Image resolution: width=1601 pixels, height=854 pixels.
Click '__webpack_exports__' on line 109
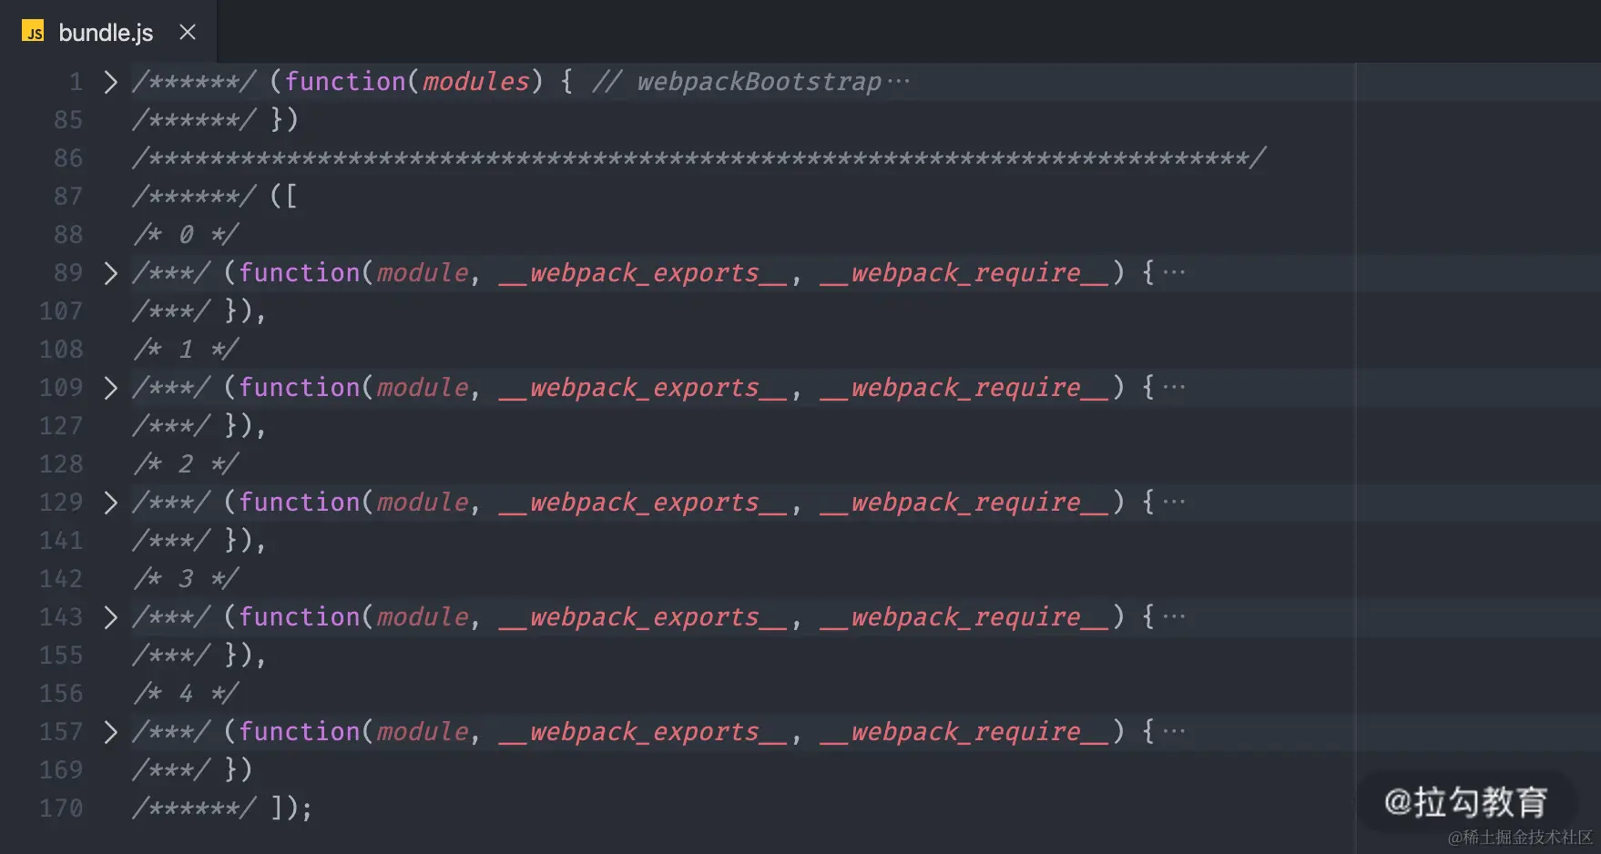(643, 388)
